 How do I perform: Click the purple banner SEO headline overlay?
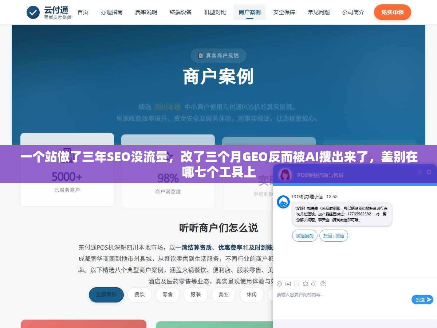(x=219, y=164)
